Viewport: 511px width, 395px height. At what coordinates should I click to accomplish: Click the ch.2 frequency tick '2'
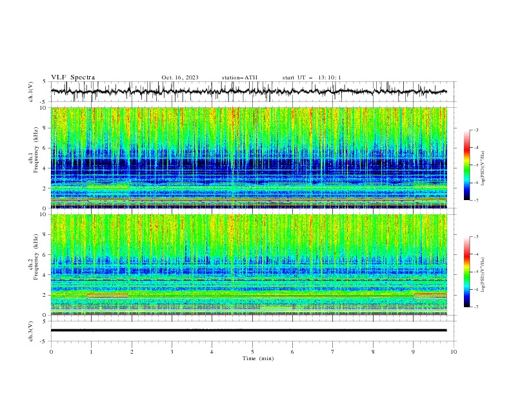pos(45,295)
